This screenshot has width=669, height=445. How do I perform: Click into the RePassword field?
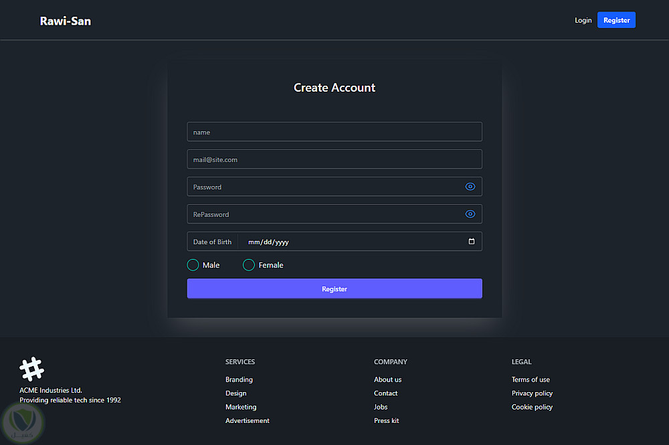click(x=334, y=214)
